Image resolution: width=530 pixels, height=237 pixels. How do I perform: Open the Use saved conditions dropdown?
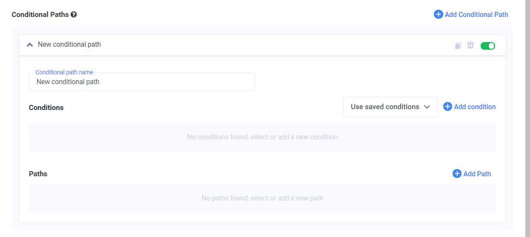[x=385, y=107]
